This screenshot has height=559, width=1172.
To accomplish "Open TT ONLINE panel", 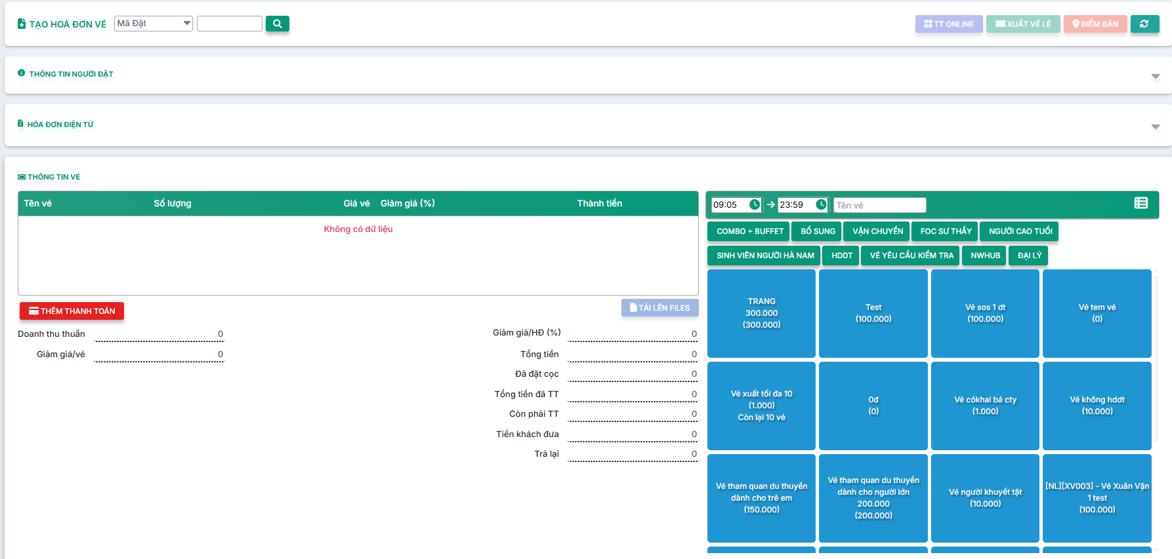I will (x=949, y=24).
